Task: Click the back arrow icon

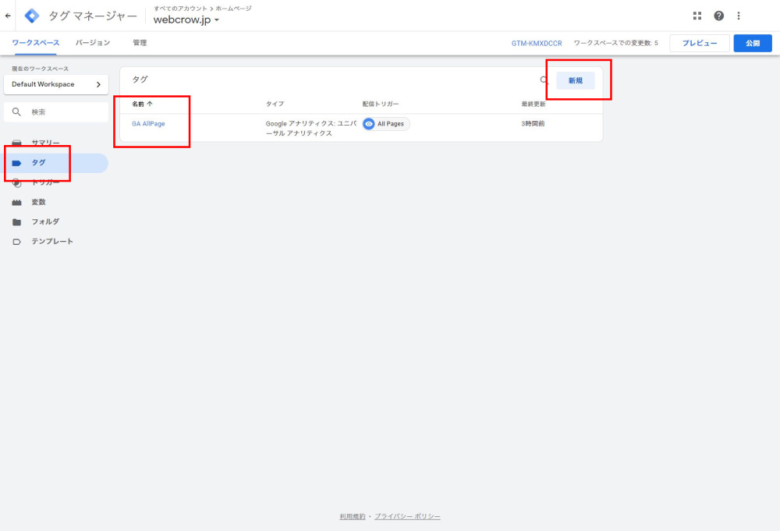Action: pyautogui.click(x=8, y=16)
